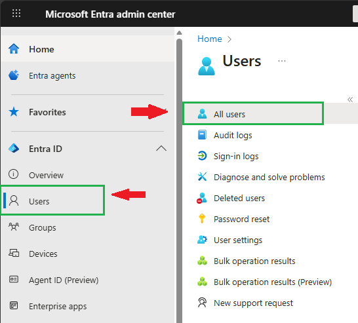
Task: Open Overview under Entra ID
Action: [x=87, y=175]
